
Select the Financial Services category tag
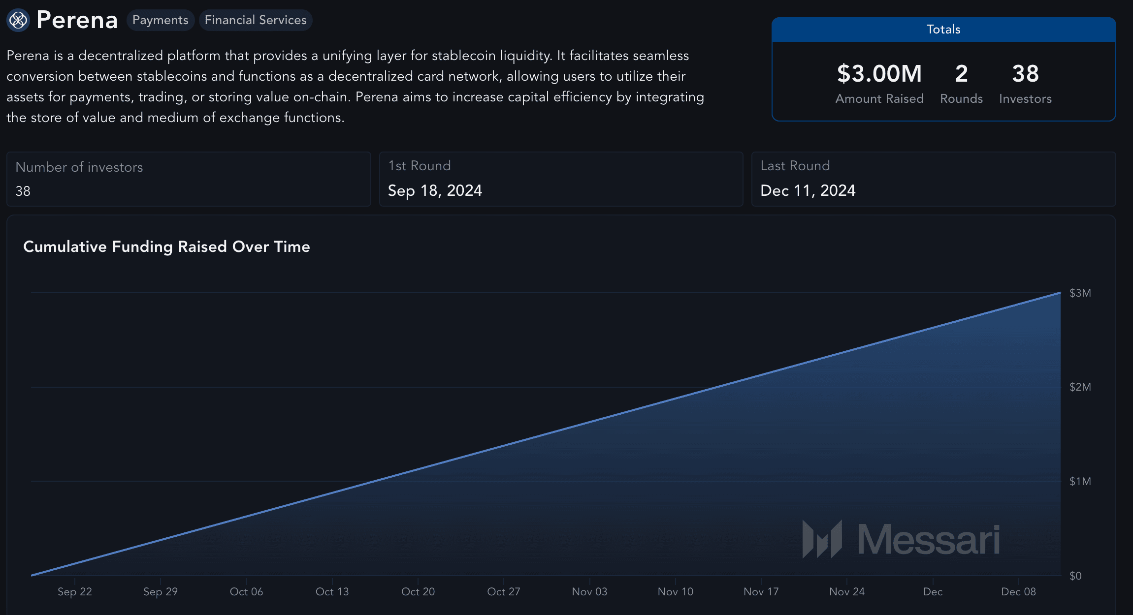point(256,20)
